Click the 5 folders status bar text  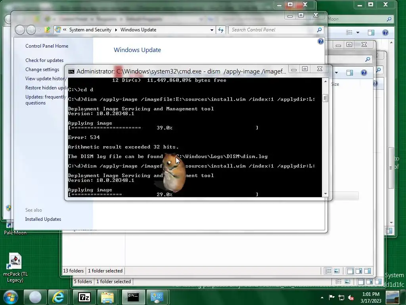(83, 282)
